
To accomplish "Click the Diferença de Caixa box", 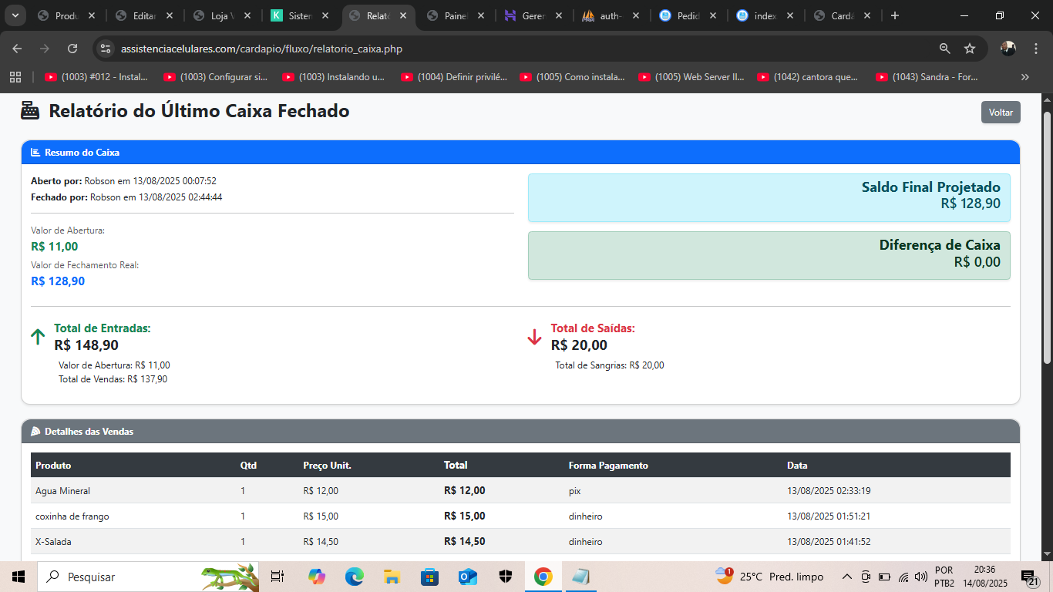I will (769, 255).
